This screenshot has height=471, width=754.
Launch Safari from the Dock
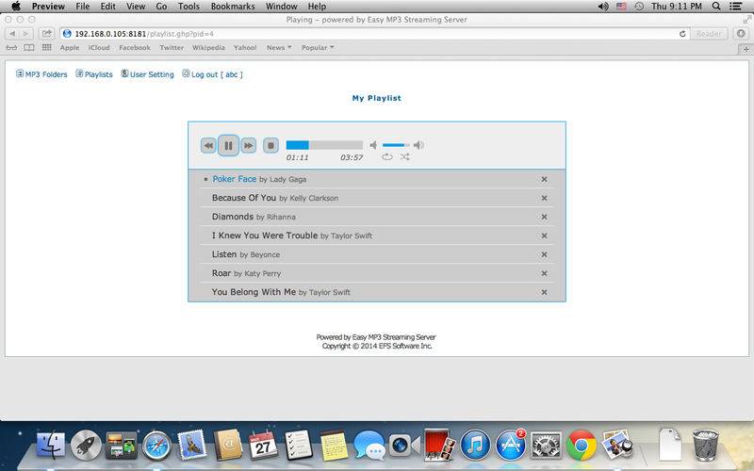[x=156, y=446]
